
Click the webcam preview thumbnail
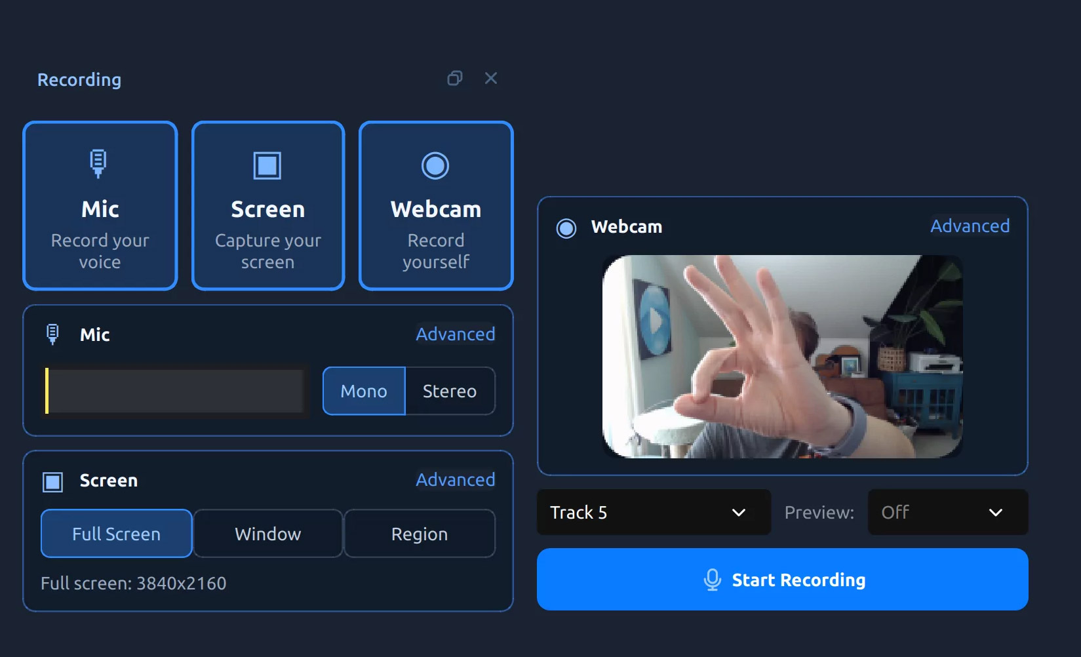click(783, 357)
